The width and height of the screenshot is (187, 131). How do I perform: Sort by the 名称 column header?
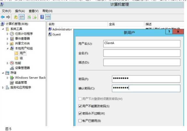coord(78,24)
